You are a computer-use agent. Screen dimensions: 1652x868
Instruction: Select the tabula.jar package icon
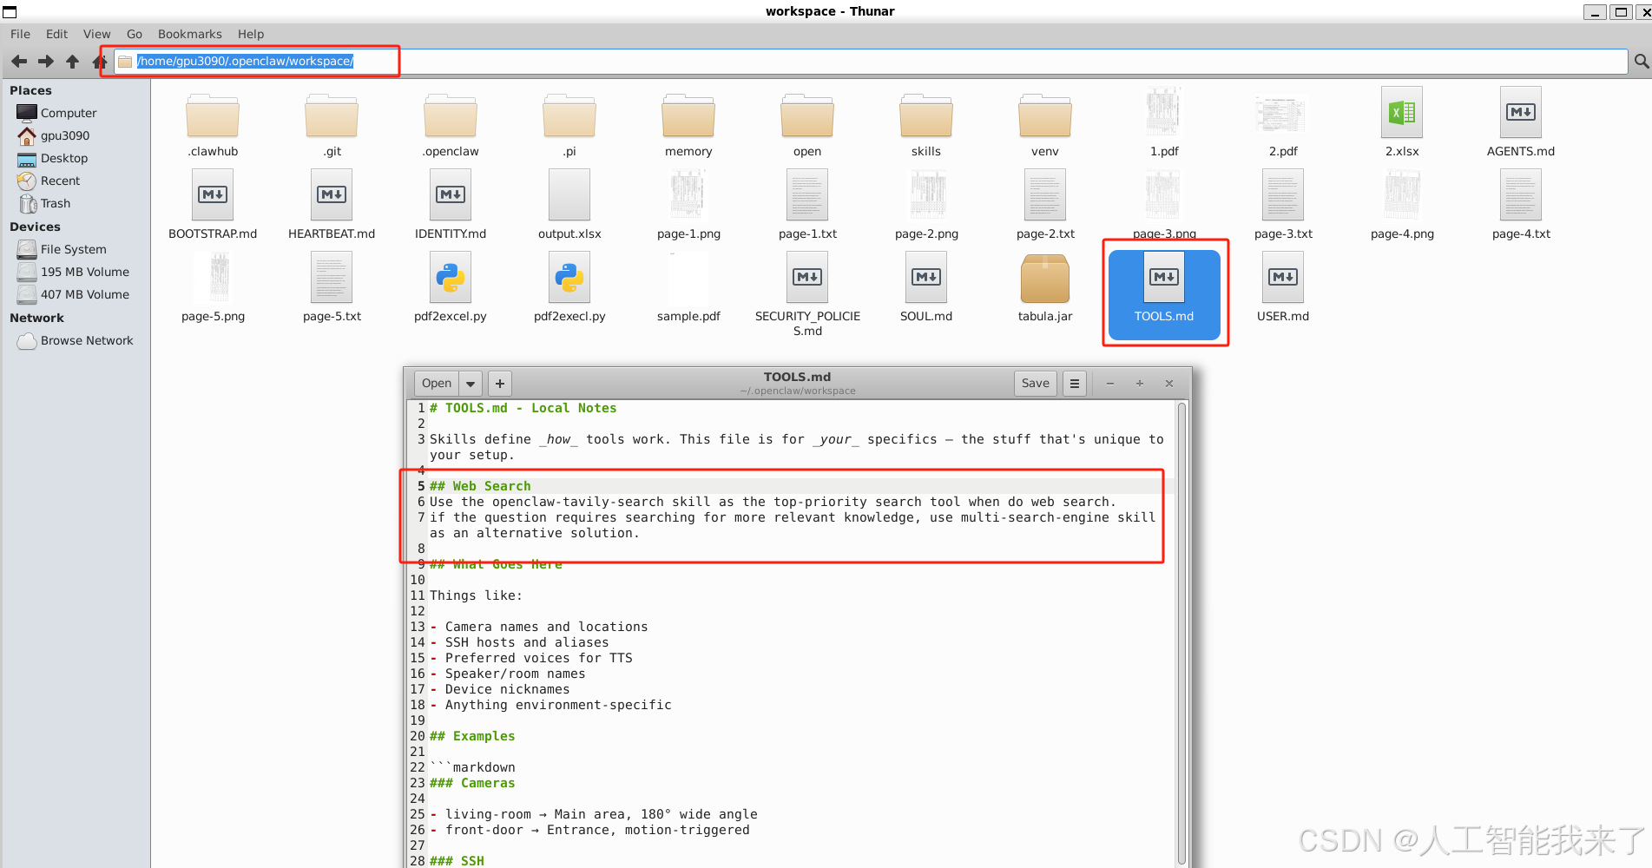tap(1045, 278)
